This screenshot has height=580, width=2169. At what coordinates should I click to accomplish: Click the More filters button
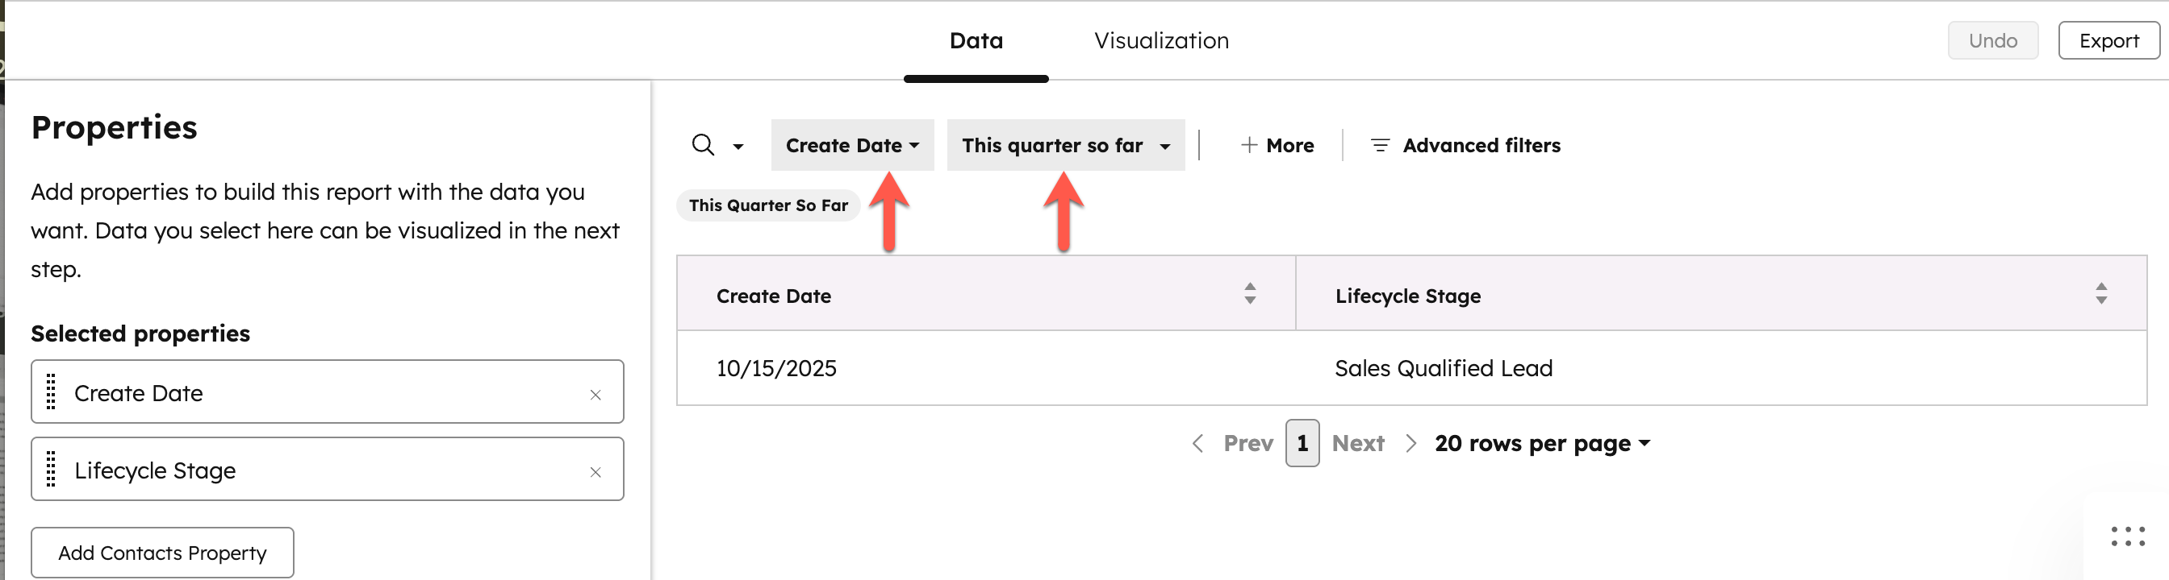click(1277, 146)
